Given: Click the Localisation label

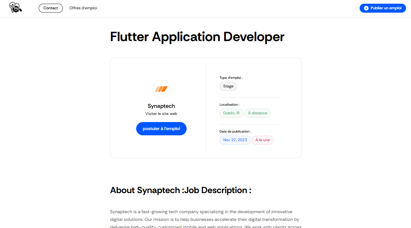Looking at the screenshot, I should [229, 105].
